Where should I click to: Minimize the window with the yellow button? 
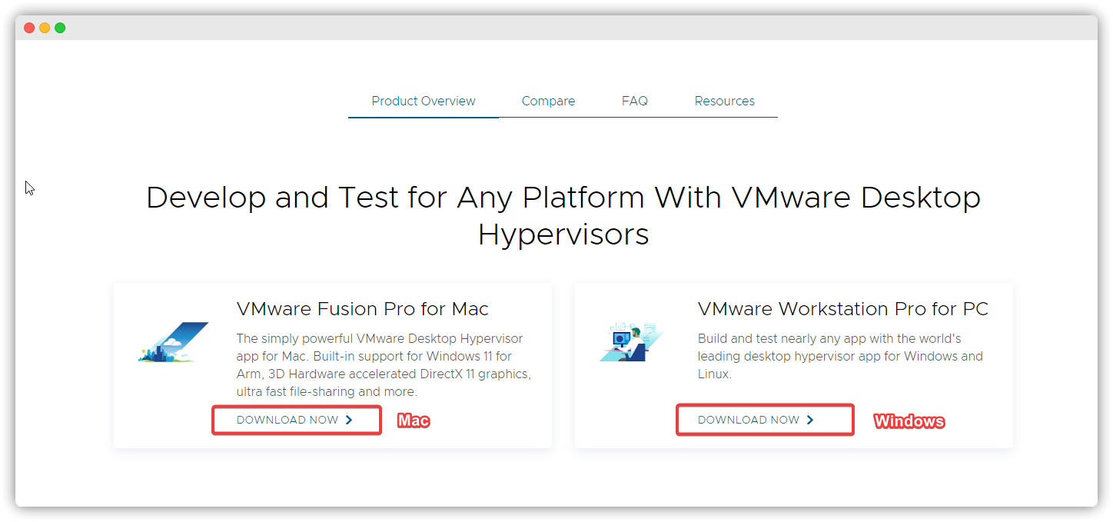45,28
